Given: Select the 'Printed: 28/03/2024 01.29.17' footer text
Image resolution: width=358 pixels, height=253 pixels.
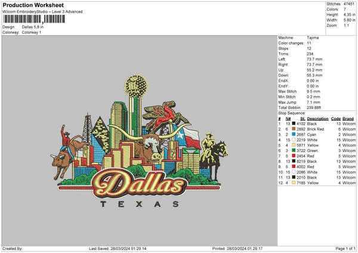Looking at the screenshot, I should point(237,248).
